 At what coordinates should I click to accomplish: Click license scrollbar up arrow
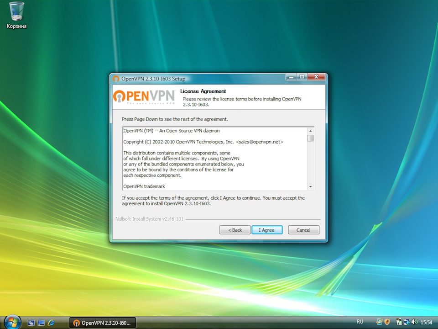pyautogui.click(x=310, y=131)
